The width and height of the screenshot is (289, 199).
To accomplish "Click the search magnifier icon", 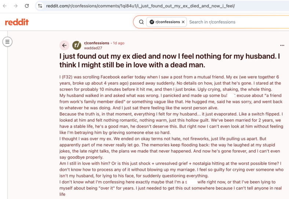I will [141, 22].
